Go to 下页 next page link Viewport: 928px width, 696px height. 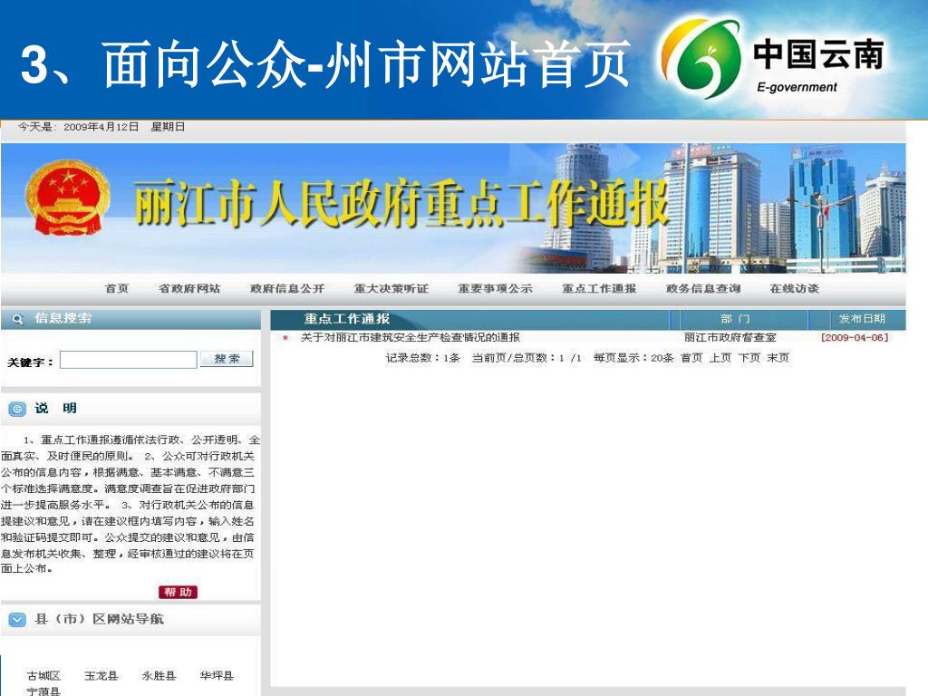pos(749,358)
